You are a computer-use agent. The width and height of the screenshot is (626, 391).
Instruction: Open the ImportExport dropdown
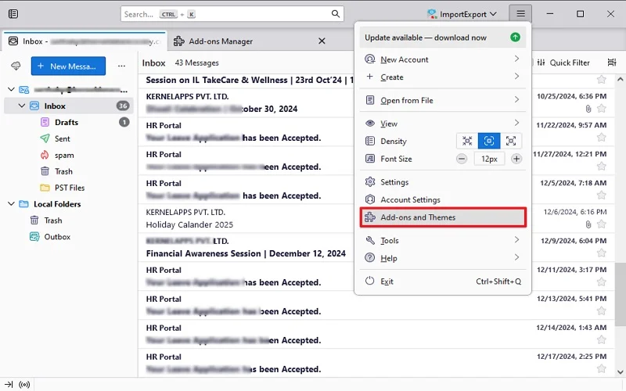point(462,14)
